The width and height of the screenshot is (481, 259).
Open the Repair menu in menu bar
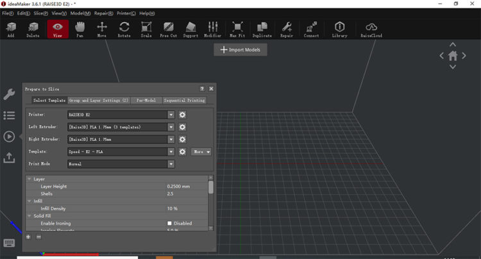pos(104,13)
